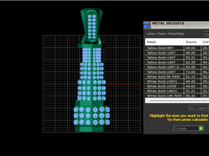Click the 45.00 grams value

(190, 48)
